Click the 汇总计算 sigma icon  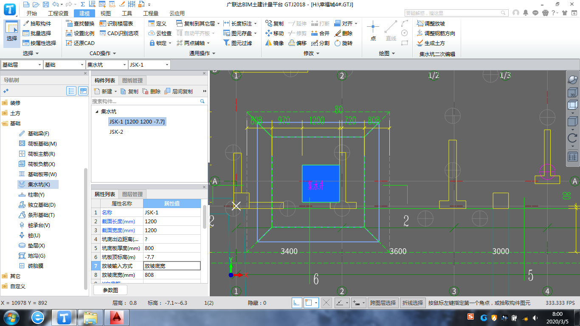click(x=83, y=4)
